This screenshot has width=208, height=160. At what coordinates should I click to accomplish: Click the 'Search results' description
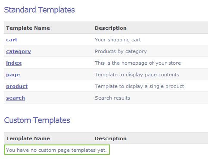click(x=112, y=98)
